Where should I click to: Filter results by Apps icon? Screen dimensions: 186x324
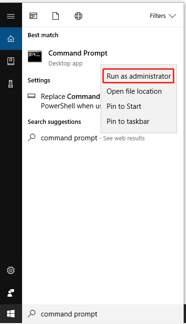tap(33, 16)
